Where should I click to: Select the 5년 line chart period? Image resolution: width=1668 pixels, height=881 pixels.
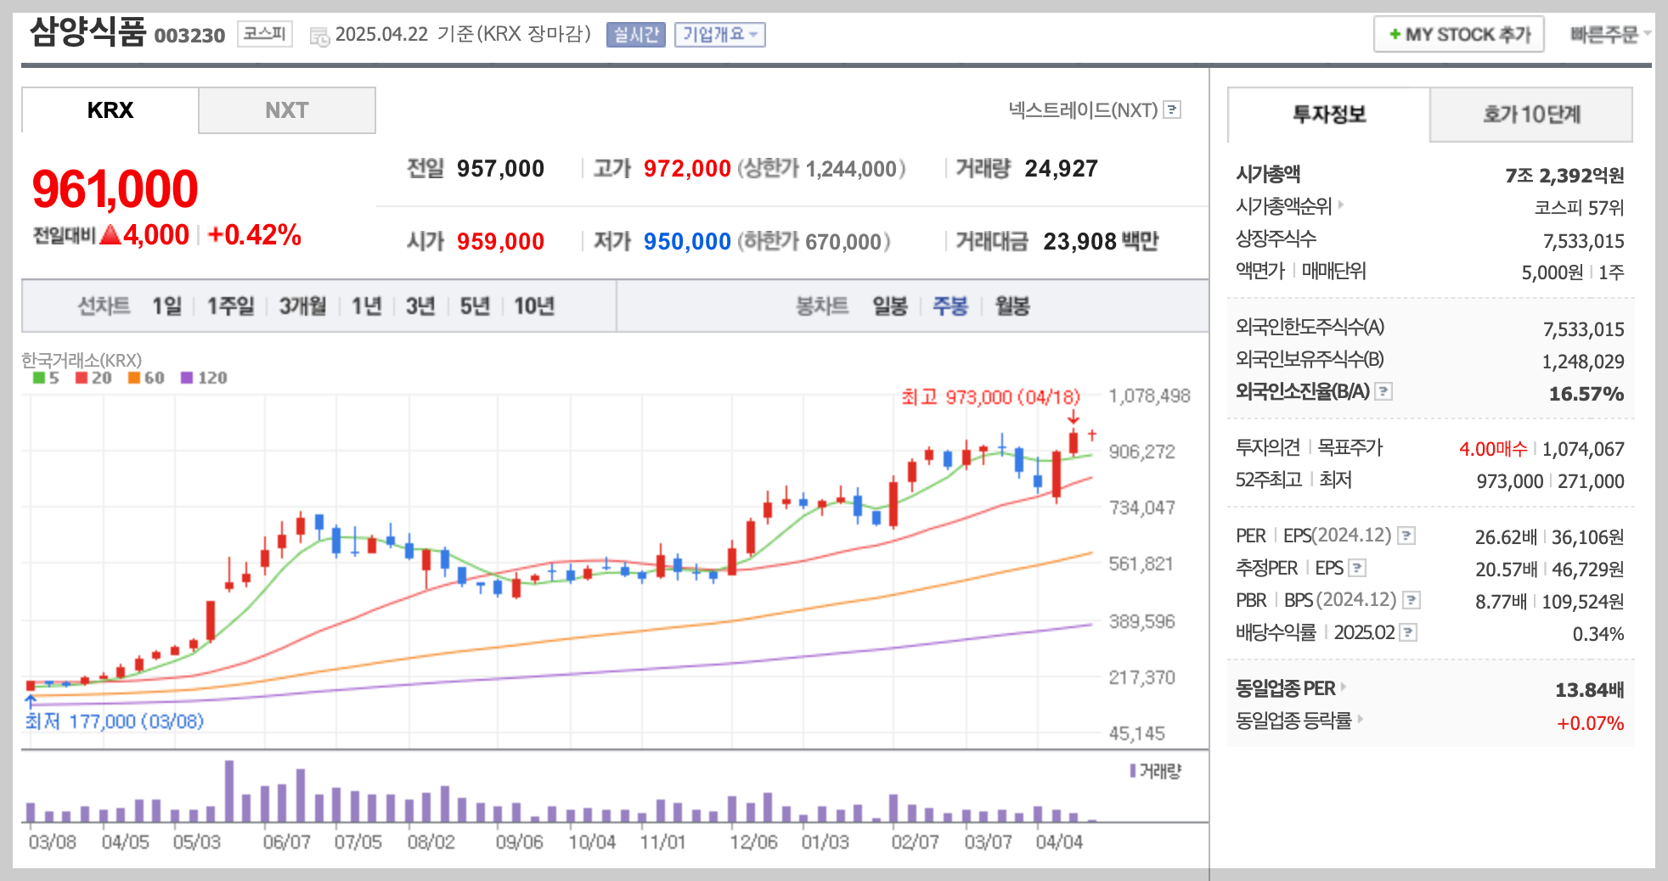475,306
